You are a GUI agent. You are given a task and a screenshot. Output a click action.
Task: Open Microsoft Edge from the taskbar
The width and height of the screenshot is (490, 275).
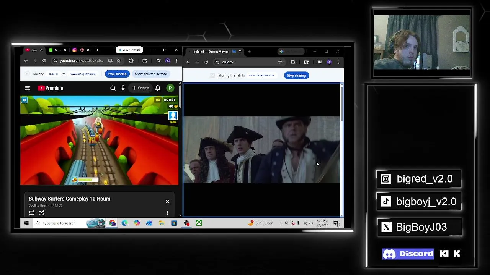pyautogui.click(x=125, y=223)
